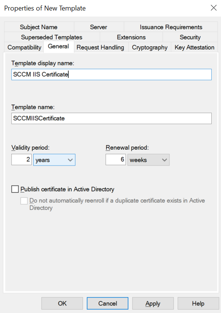Close the Properties of New Template dialog
The height and width of the screenshot is (313, 221).
point(214,8)
